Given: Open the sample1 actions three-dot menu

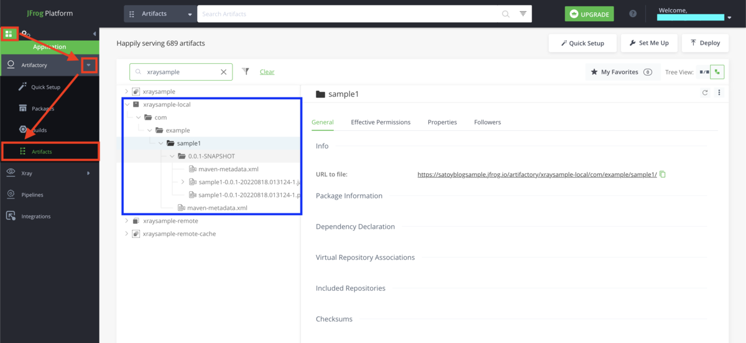Looking at the screenshot, I should pos(719,93).
